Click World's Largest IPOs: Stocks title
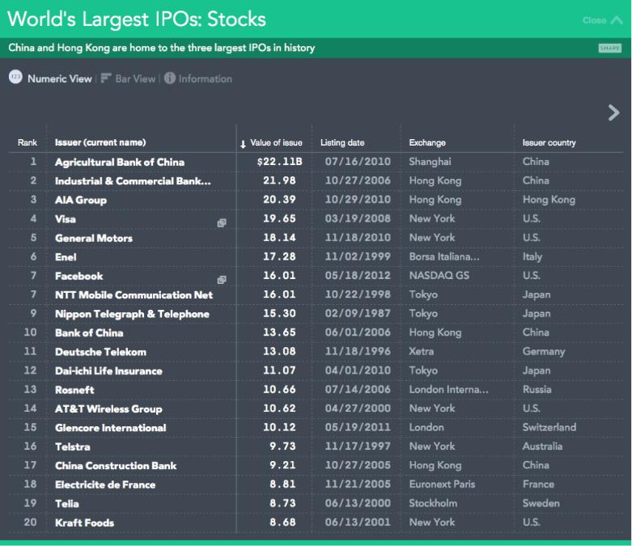 (137, 19)
